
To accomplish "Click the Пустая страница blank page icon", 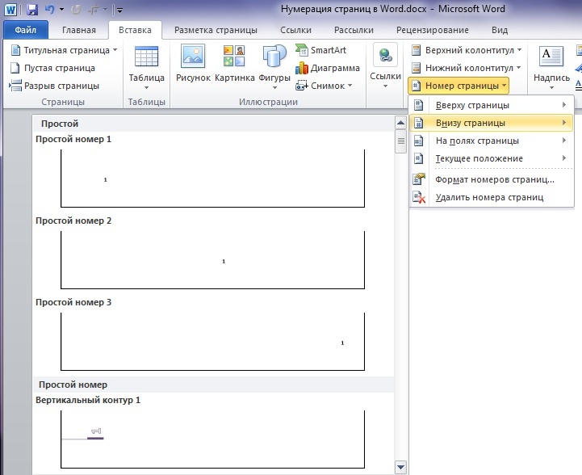I will pyautogui.click(x=15, y=68).
